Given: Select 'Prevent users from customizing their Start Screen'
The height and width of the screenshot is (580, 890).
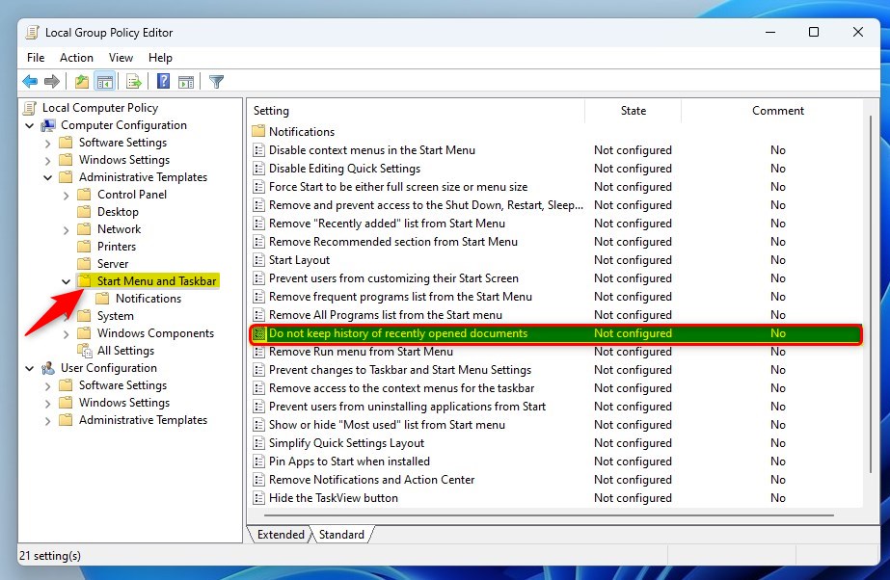Looking at the screenshot, I should [393, 279].
